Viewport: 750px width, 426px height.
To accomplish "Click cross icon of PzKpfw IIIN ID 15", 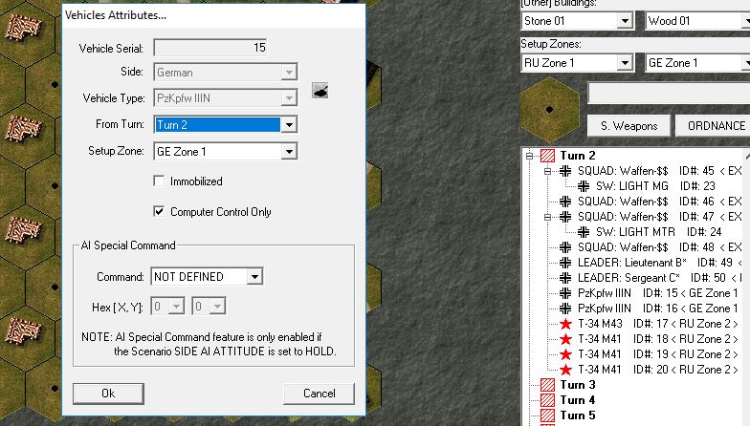I will [565, 293].
